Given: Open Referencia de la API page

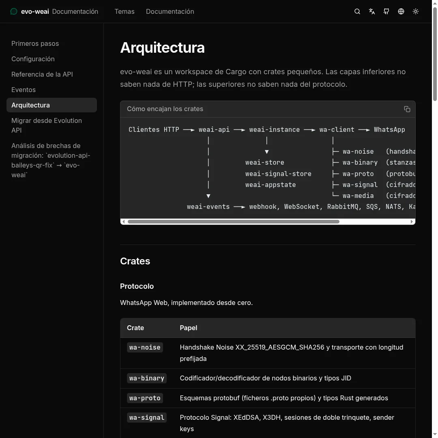Looking at the screenshot, I should [52, 74].
